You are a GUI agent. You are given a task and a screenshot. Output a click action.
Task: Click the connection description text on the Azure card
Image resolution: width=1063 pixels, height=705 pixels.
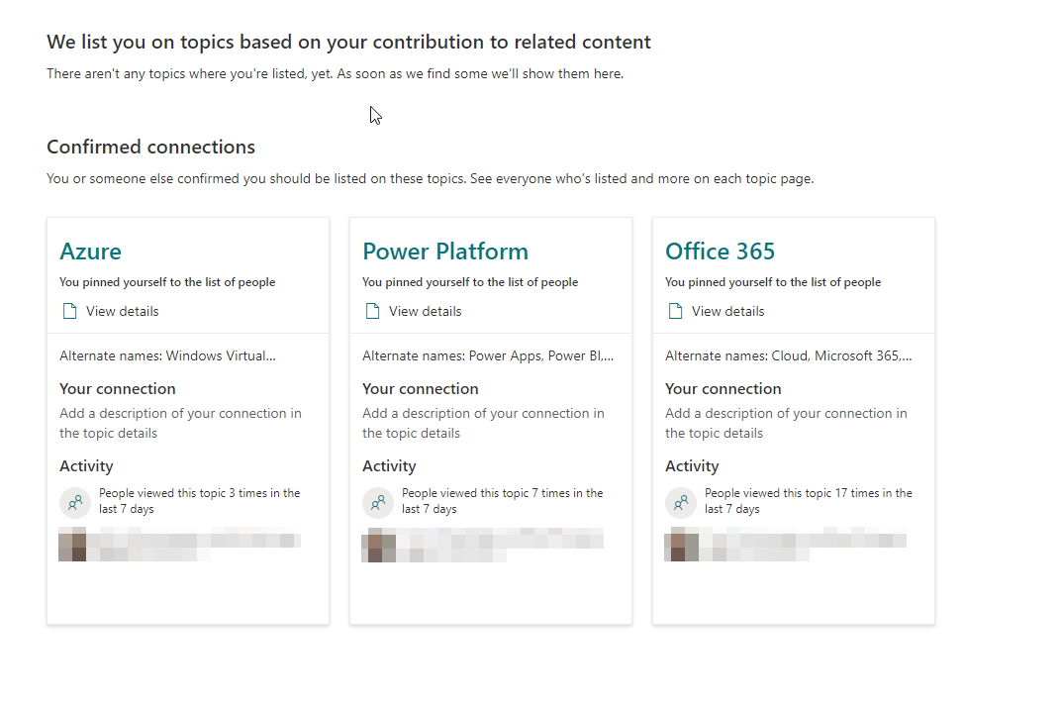pos(180,422)
